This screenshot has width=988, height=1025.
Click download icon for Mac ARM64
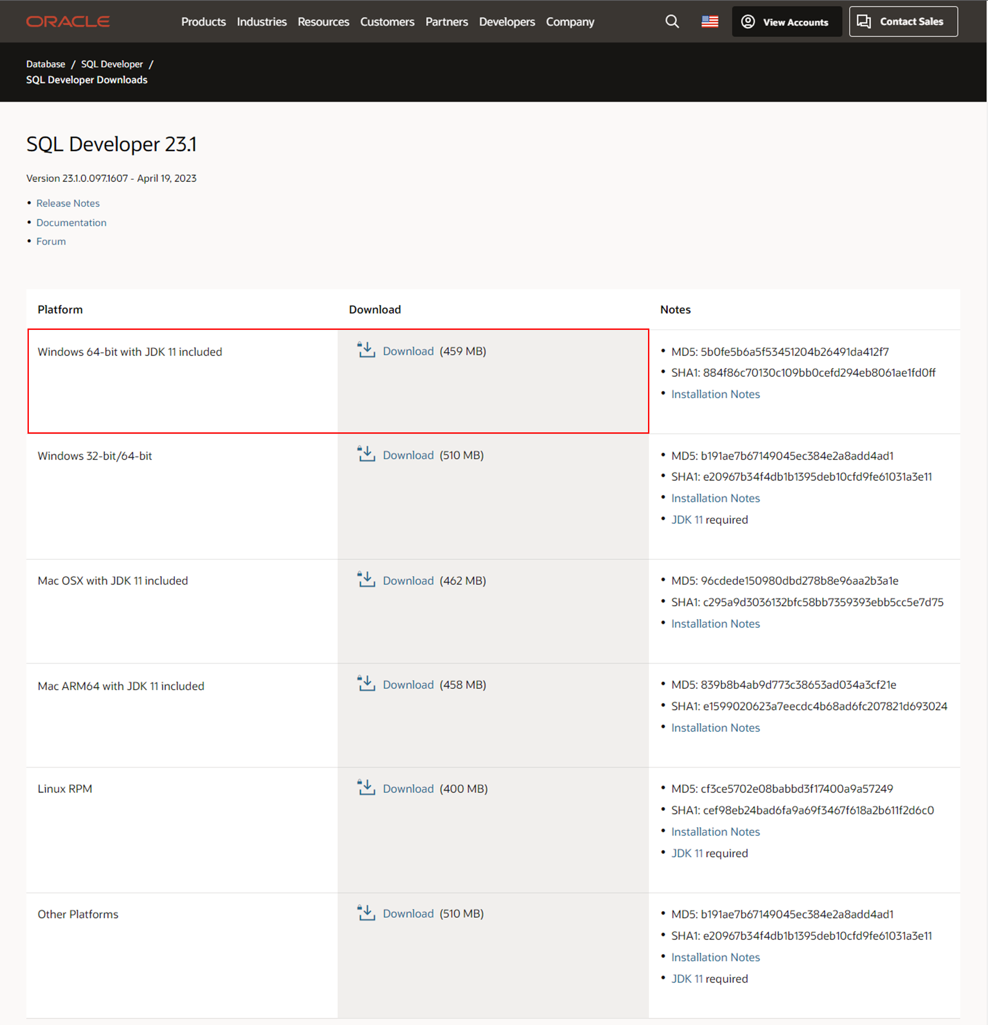pos(366,684)
